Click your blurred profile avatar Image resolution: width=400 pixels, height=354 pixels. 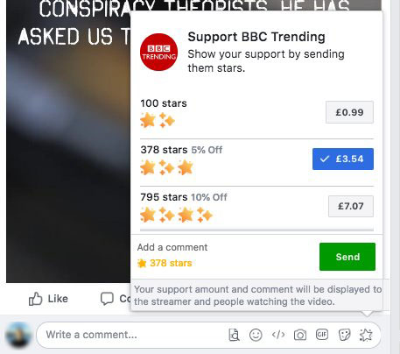[x=18, y=336]
